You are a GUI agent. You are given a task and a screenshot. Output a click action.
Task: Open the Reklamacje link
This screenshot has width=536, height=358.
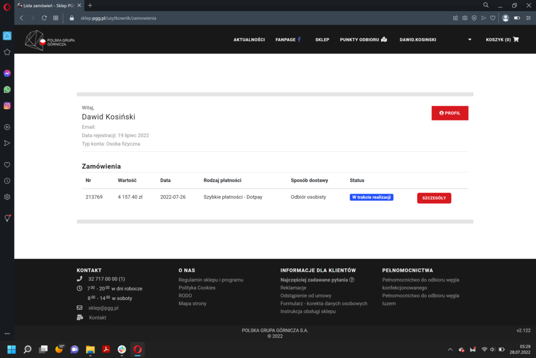pyautogui.click(x=293, y=287)
